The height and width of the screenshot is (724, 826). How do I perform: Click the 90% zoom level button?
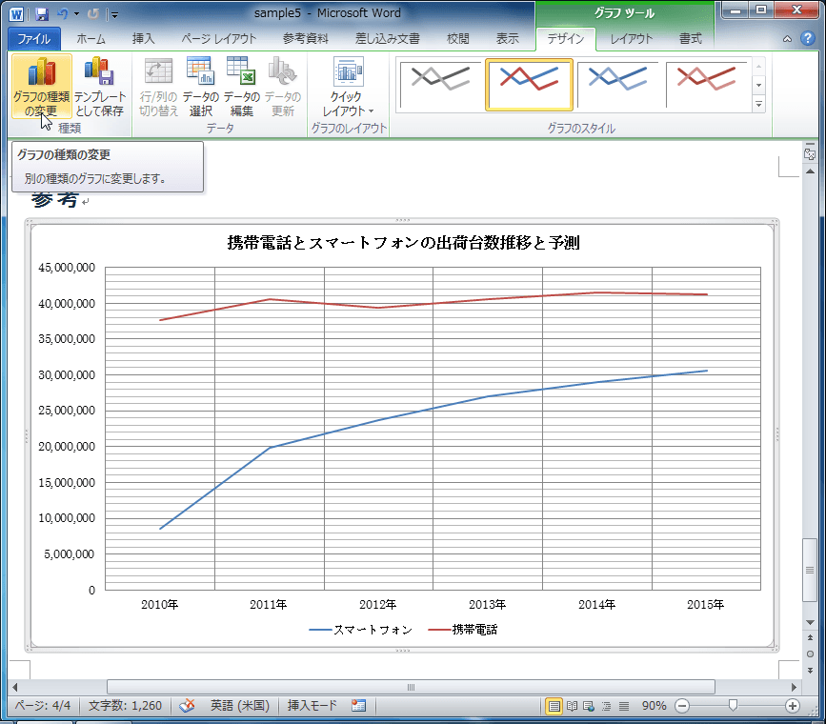pos(654,706)
